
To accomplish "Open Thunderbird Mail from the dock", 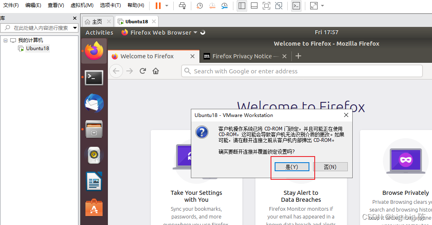I will tap(94, 103).
